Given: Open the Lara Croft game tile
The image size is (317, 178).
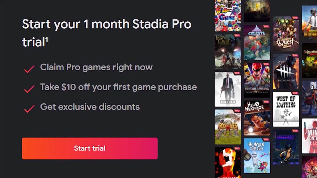Looking at the screenshot, I should tap(228, 52).
